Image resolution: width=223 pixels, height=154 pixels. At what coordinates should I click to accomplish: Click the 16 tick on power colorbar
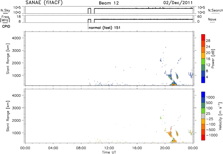tap(208, 59)
